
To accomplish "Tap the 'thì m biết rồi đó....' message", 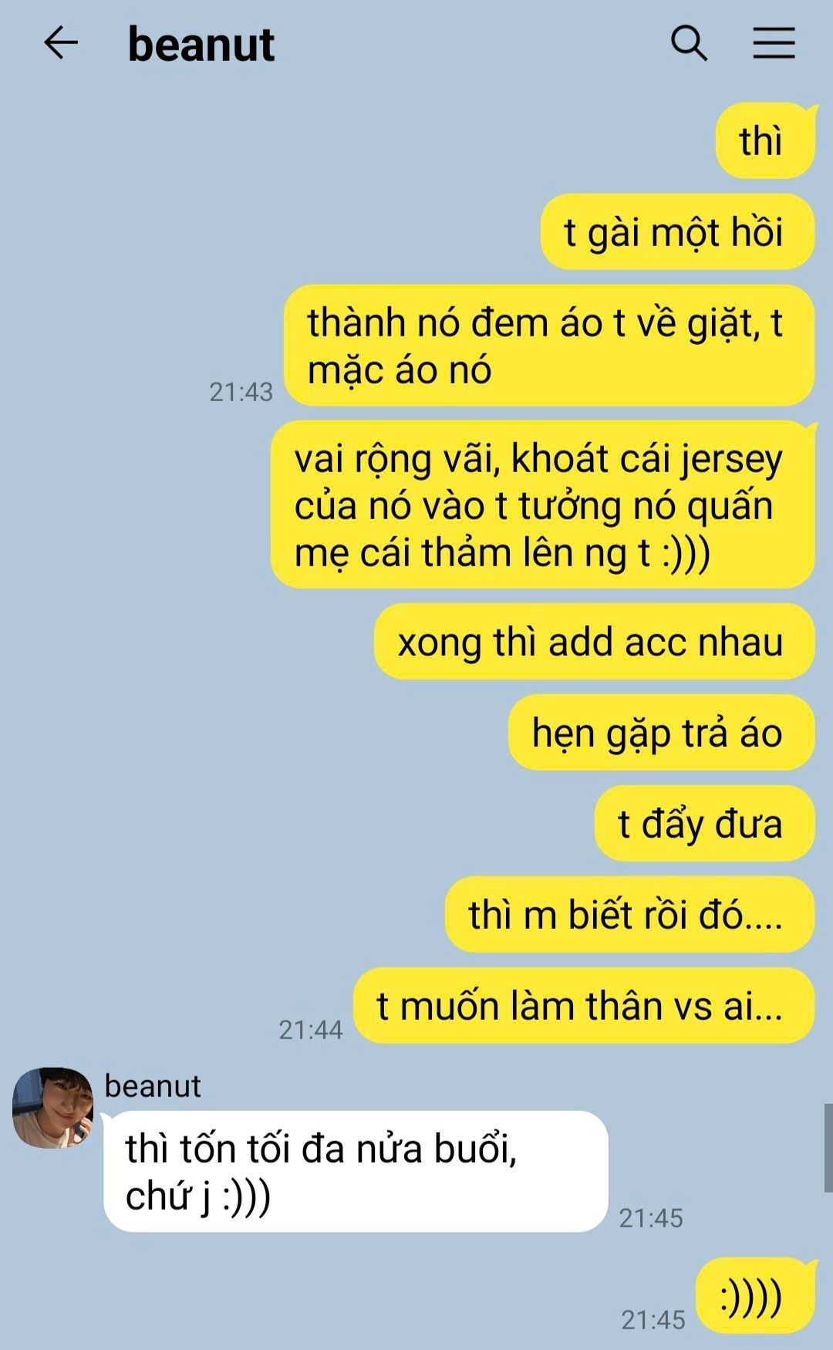I will pos(629,915).
